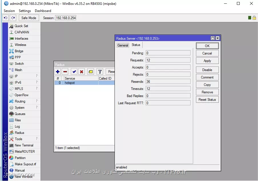Click the Called ID column header
The image size is (258, 181).
tap(106, 79)
